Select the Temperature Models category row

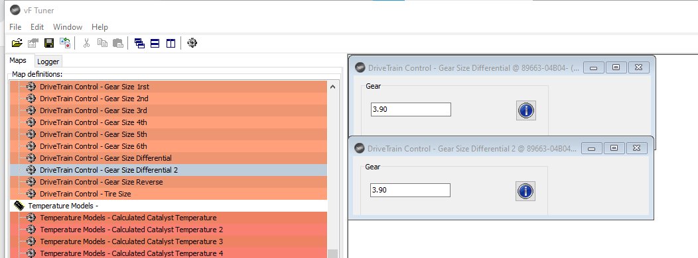coord(169,206)
